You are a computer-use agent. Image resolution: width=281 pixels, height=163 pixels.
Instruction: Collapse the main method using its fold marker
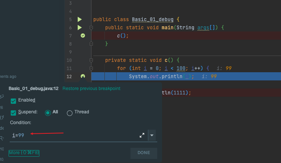pos(91,27)
